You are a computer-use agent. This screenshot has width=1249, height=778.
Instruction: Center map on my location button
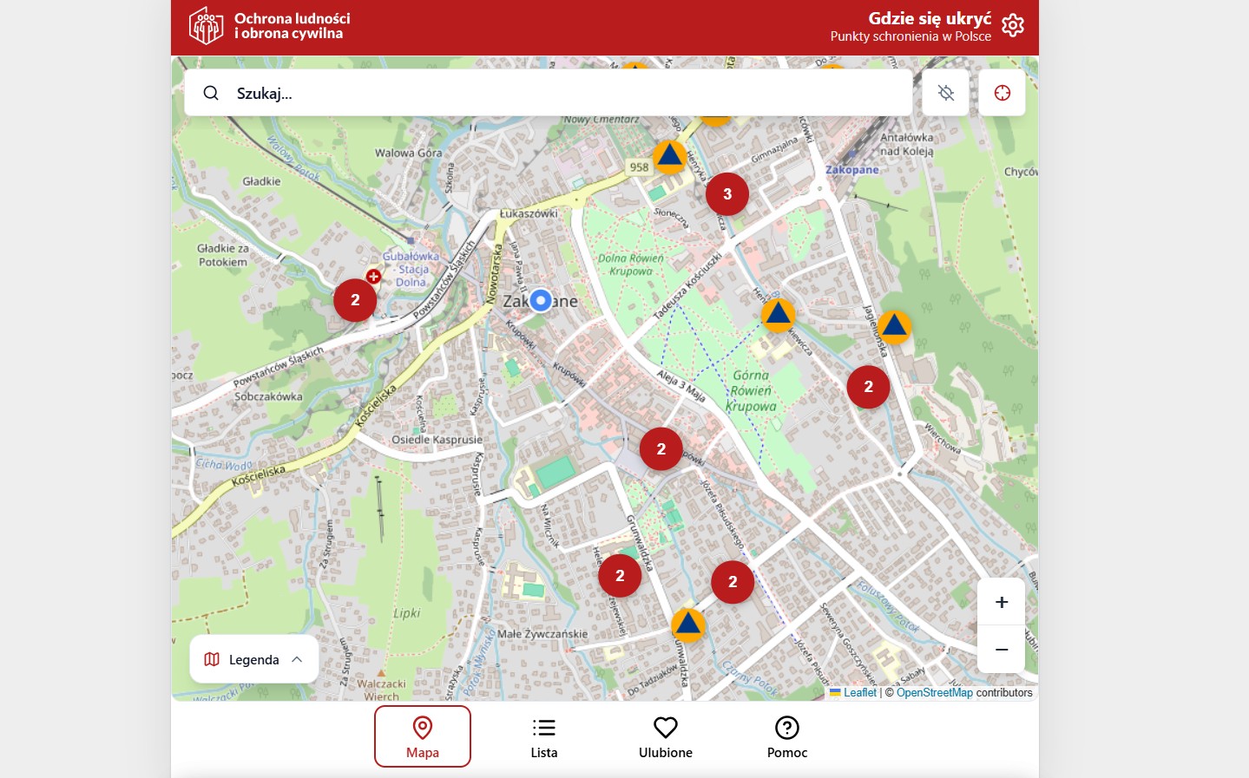coord(1002,93)
